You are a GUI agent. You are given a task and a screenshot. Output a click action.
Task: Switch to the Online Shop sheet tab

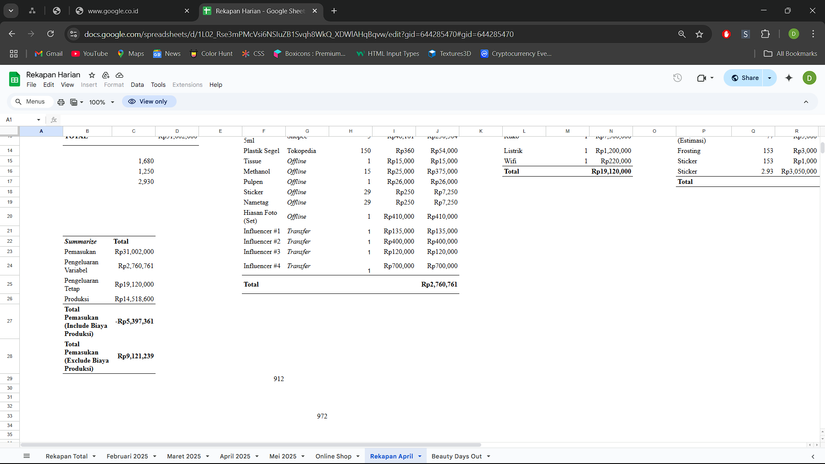pyautogui.click(x=333, y=456)
